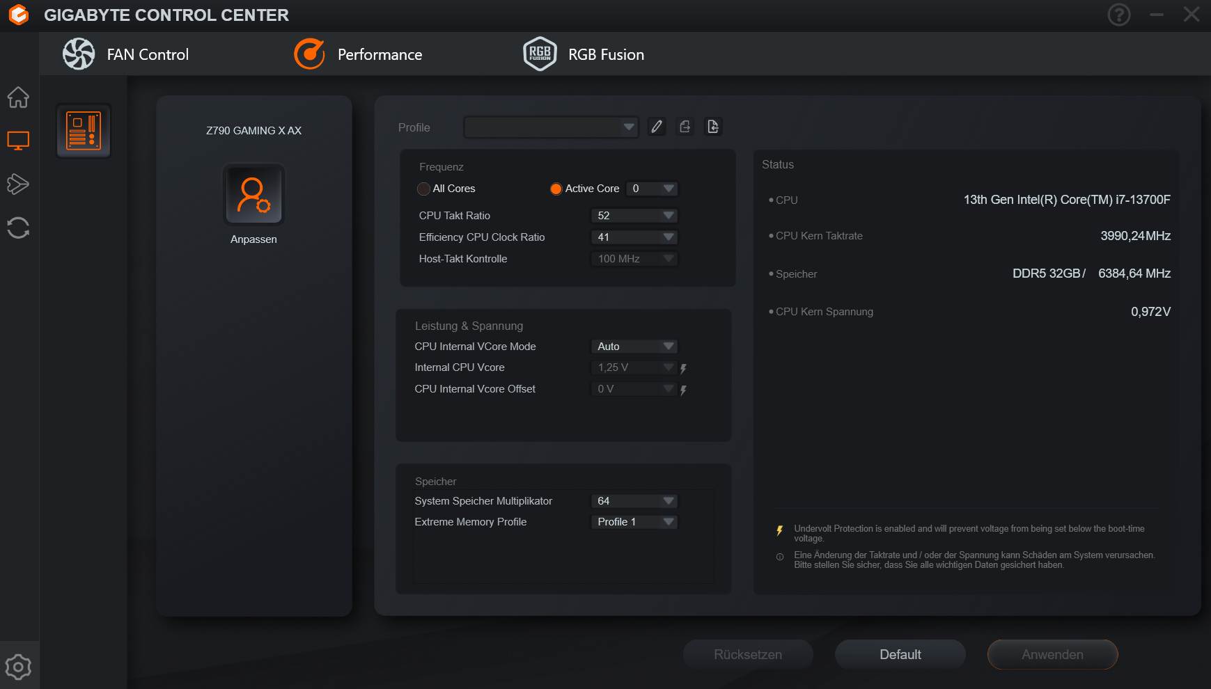Select the motherboard device thumbnail
This screenshot has height=689, width=1211.
[x=84, y=131]
